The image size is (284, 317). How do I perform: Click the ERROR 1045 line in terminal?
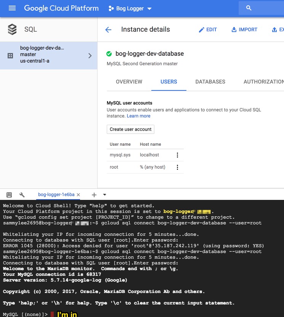click(133, 246)
